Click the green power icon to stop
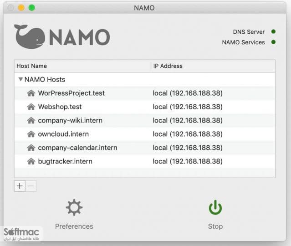This screenshot has height=246, width=291. point(215,207)
